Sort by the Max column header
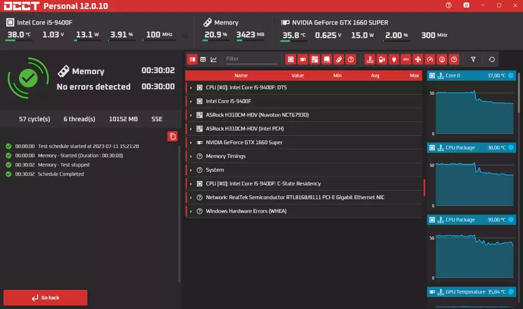Screen dimensions: 523x309 point(414,75)
